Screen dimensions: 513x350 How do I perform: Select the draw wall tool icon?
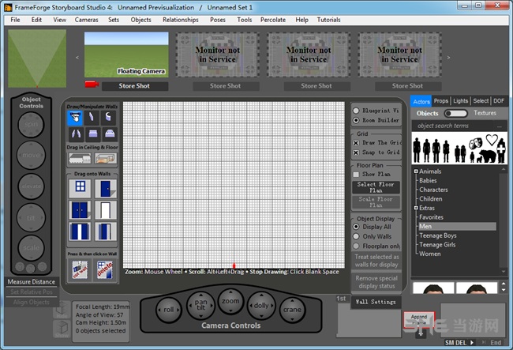(x=75, y=118)
